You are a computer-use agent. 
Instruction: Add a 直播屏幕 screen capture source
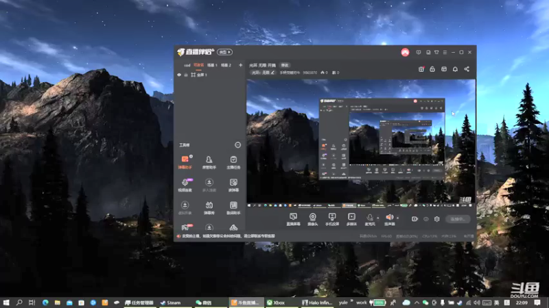coord(293,219)
